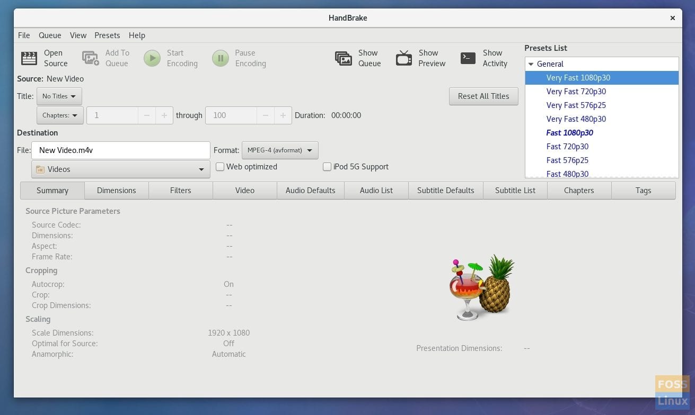
Task: Click the Reset All Titles button
Action: coord(483,96)
